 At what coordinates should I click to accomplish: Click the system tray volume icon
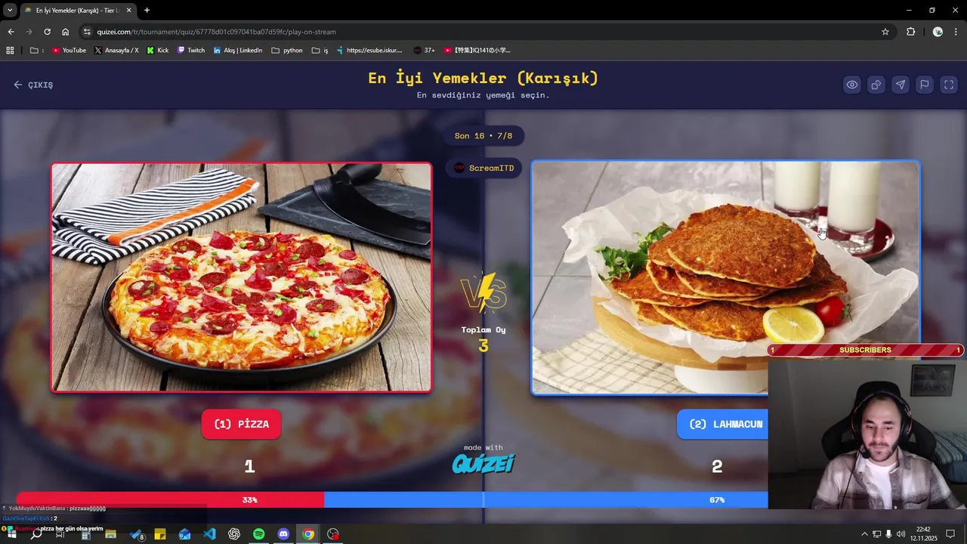[901, 534]
